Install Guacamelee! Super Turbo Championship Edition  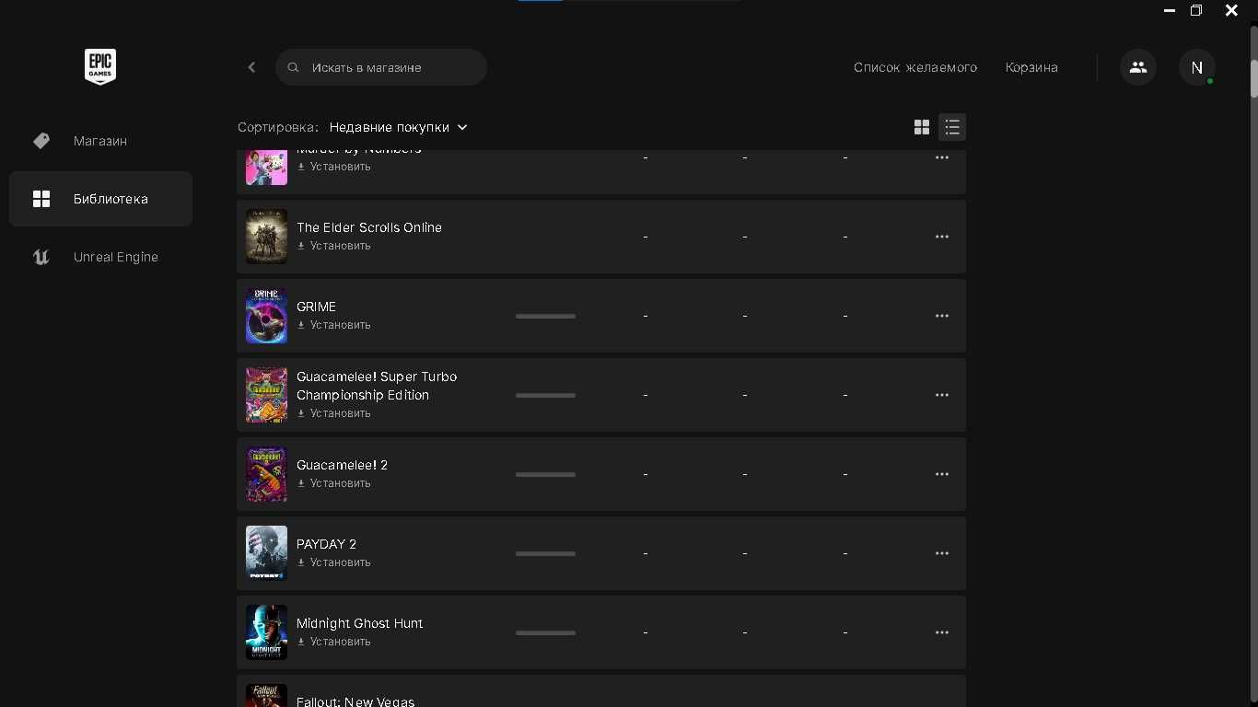click(x=334, y=413)
